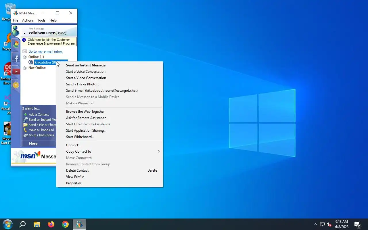Choose Properties in the context menu
368x230 pixels.
point(110,183)
